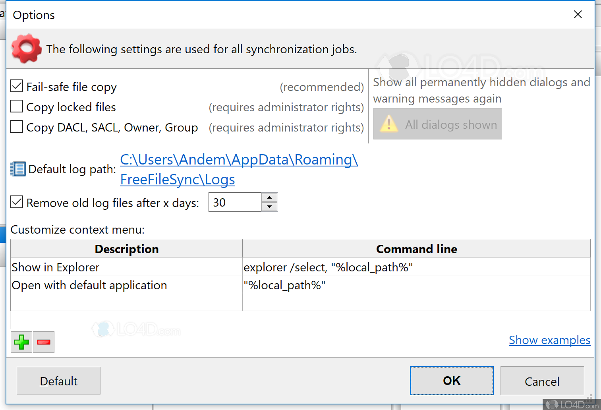Add a context menu entry with green plus

pos(21,342)
